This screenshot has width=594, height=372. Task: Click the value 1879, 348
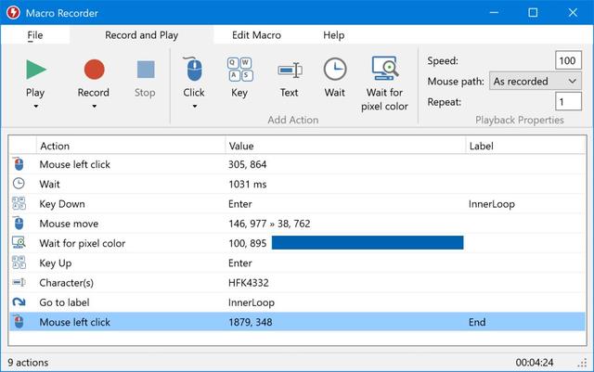coord(250,322)
